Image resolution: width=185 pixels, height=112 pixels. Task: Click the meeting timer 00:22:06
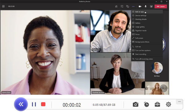[11, 6]
